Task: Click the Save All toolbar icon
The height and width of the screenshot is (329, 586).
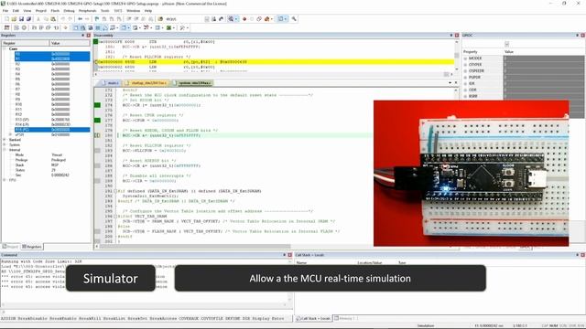Action: 28,18
